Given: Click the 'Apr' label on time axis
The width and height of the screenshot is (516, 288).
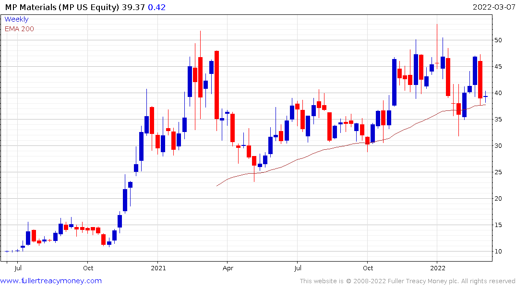Looking at the screenshot, I should pyautogui.click(x=228, y=268).
